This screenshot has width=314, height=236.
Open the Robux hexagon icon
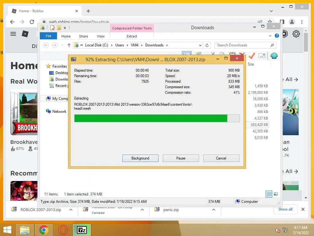pos(285,34)
